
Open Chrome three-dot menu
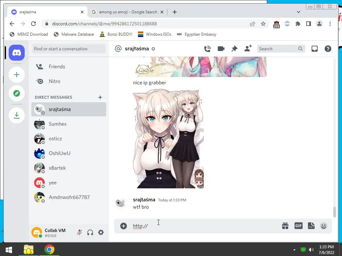click(x=330, y=24)
